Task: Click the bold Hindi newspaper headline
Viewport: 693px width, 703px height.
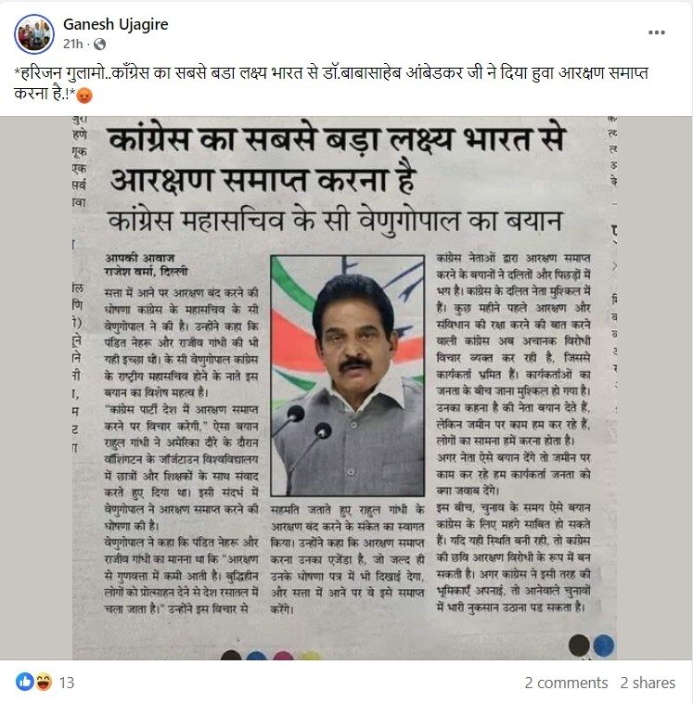Action: pos(336,160)
